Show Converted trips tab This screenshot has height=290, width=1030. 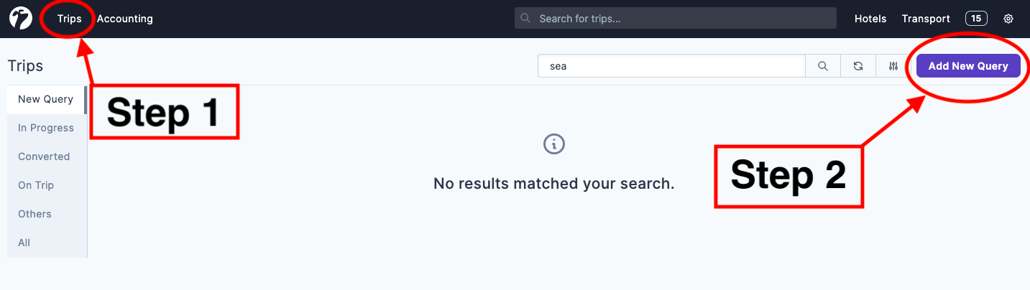44,156
